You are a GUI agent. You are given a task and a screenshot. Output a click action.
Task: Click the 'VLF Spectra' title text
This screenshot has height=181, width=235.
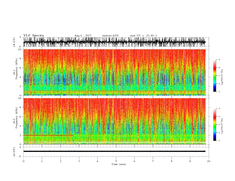(x=34, y=35)
